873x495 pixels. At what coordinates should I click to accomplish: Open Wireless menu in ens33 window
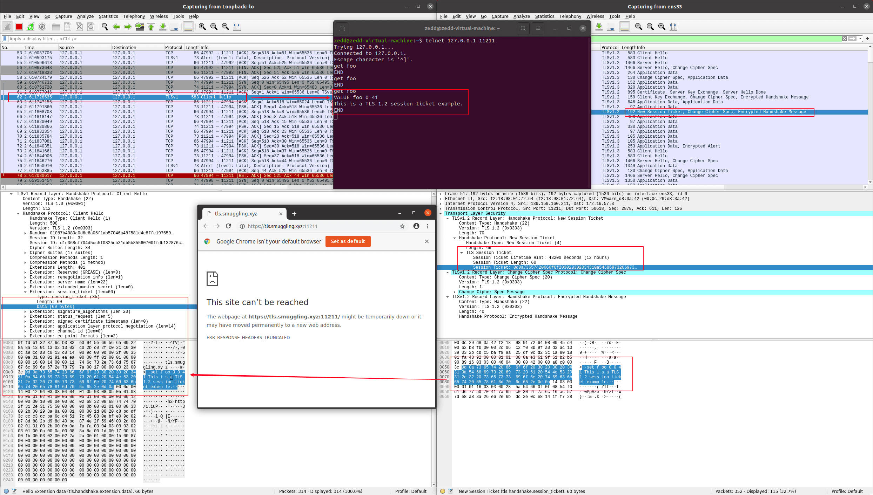[595, 16]
